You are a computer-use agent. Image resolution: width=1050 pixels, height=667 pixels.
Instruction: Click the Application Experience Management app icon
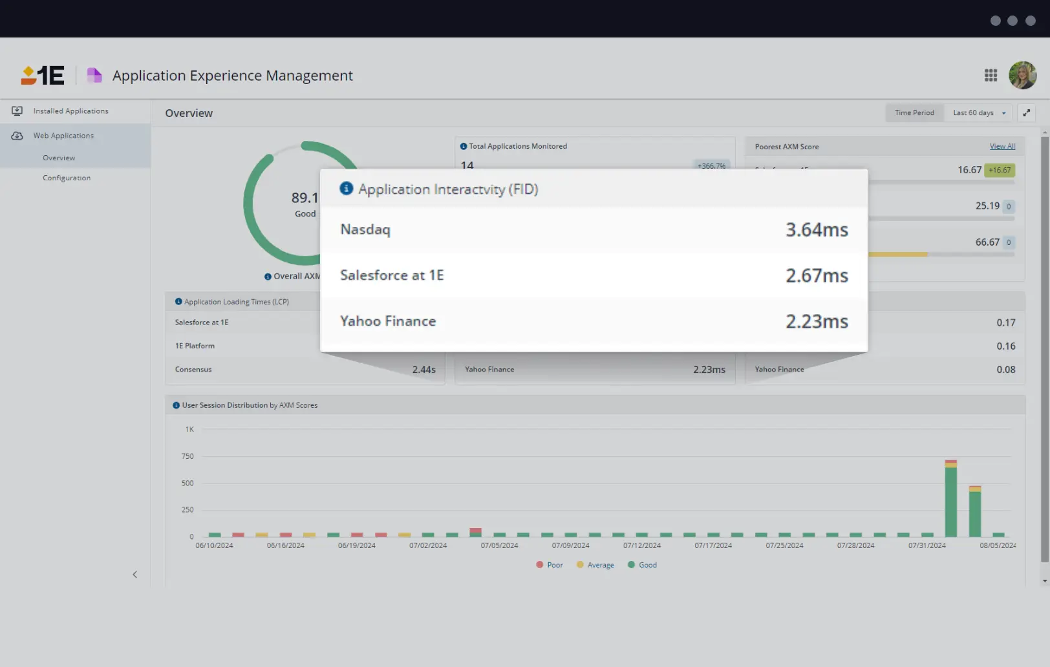94,75
